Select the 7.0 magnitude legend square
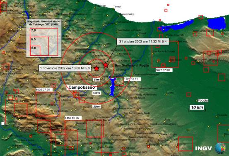 (x=44, y=42)
